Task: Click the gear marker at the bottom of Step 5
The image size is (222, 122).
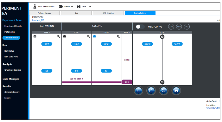Action: point(162,82)
